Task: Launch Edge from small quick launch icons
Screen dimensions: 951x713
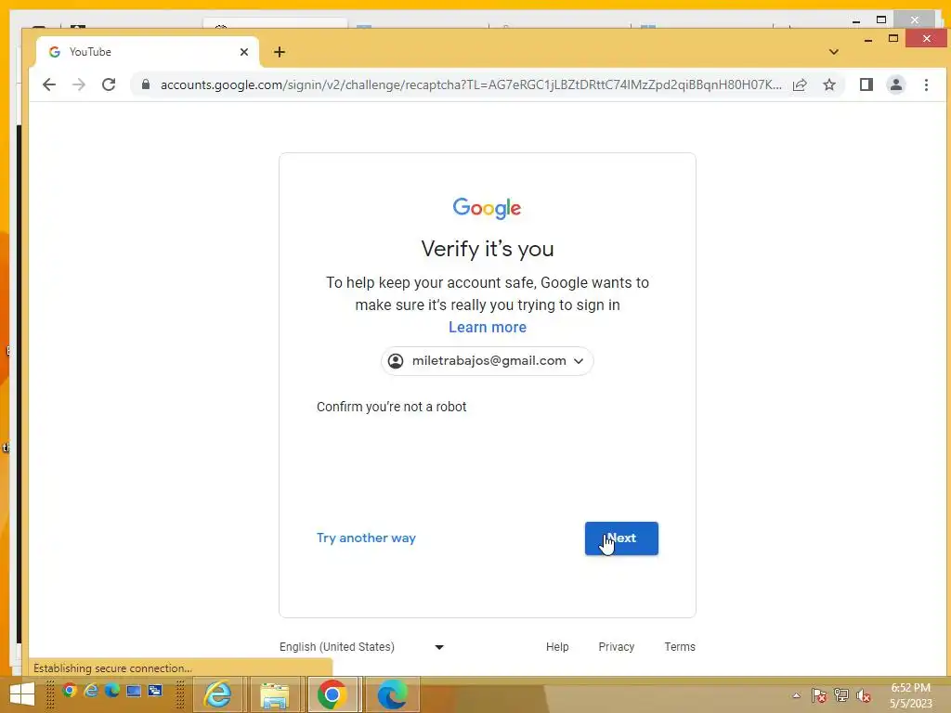Action: [x=112, y=691]
